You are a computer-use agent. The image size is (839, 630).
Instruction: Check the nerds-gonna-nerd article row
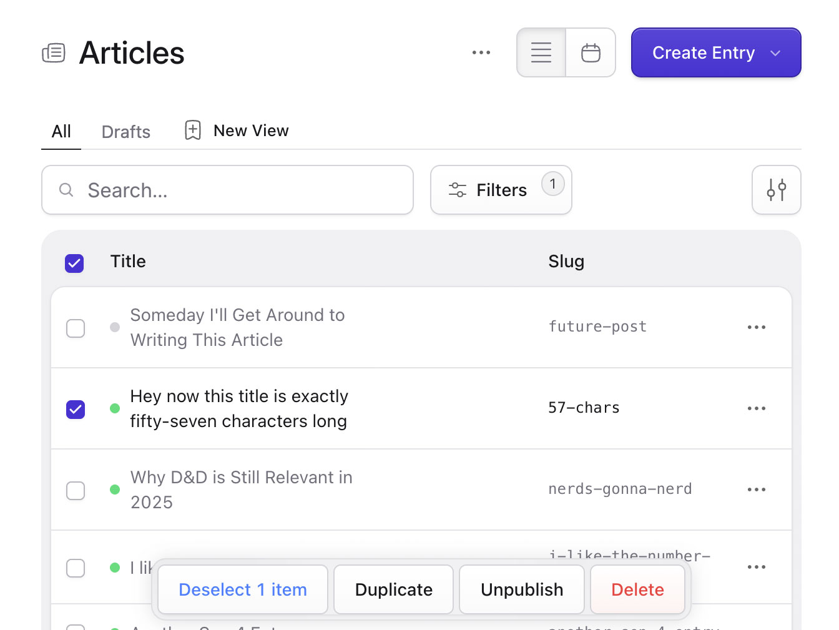tap(75, 490)
